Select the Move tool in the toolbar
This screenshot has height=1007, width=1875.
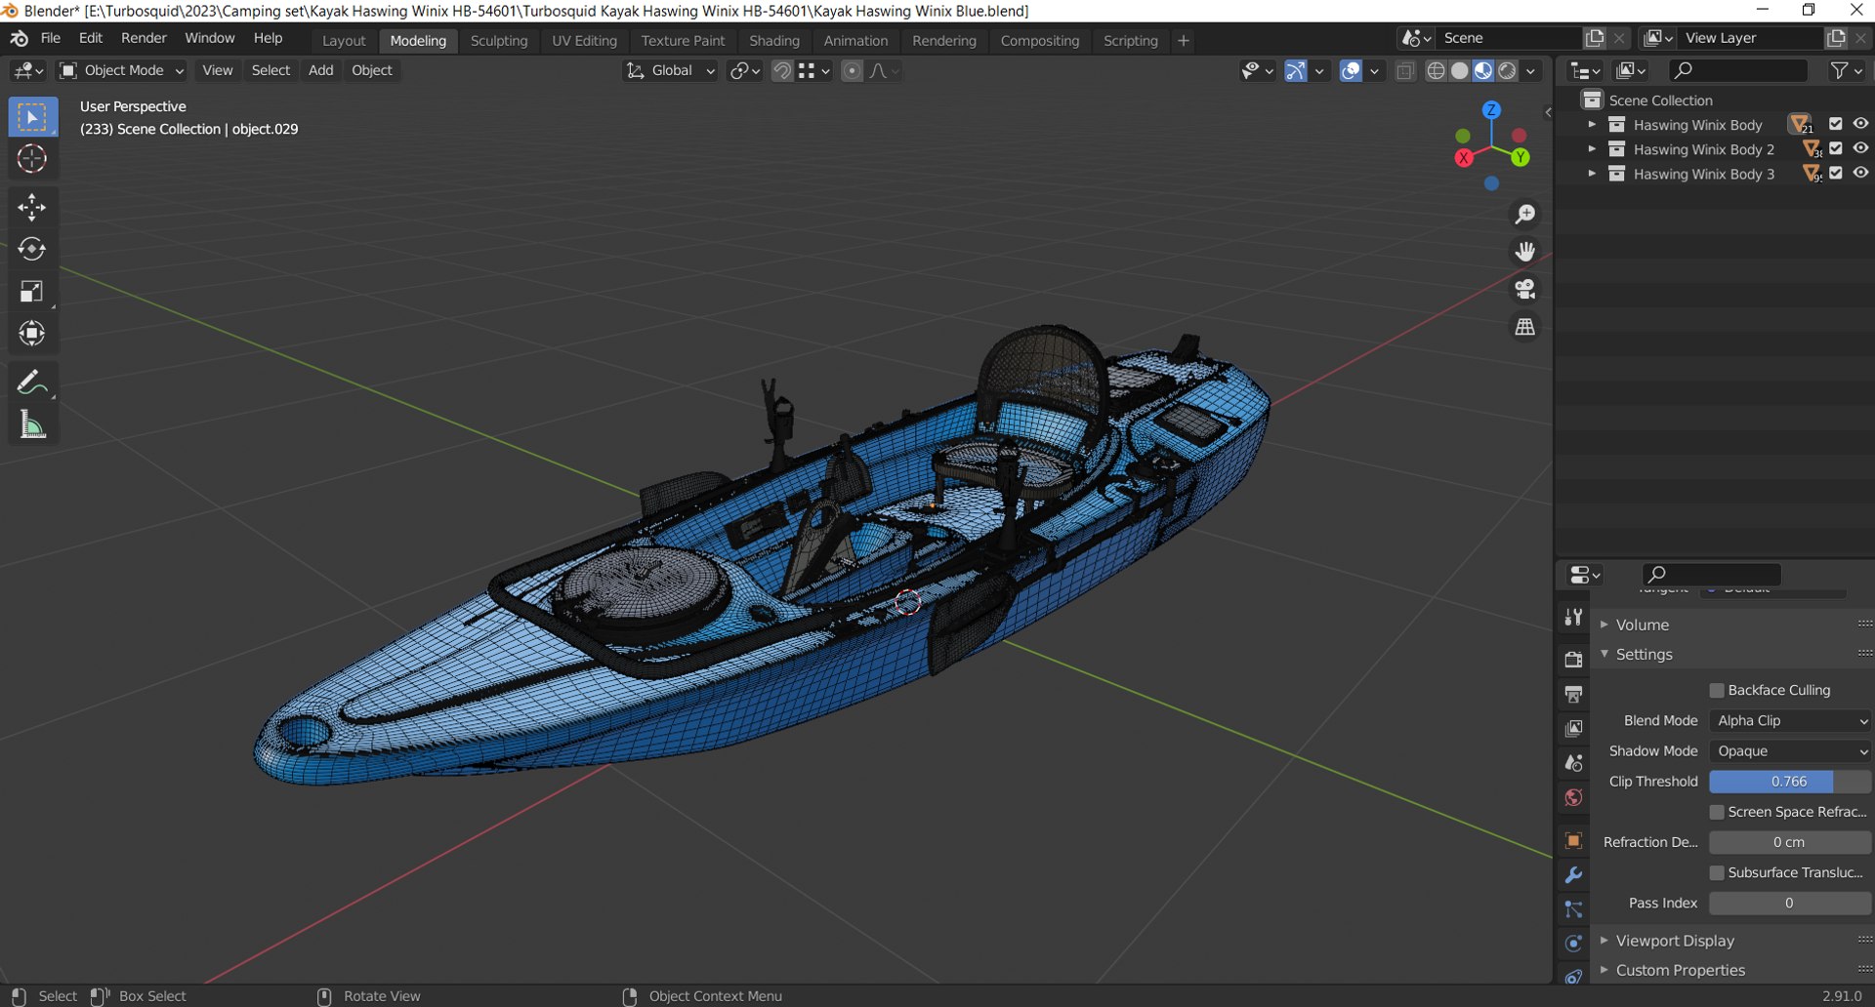(31, 207)
